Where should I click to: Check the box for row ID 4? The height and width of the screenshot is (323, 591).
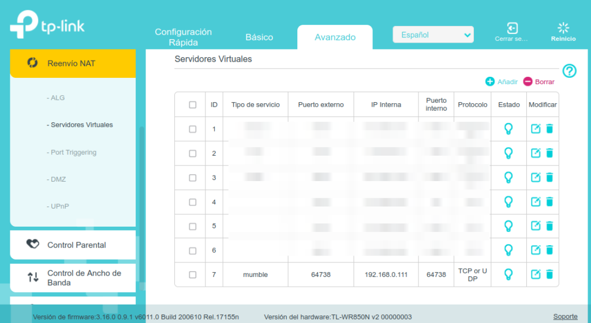point(193,202)
